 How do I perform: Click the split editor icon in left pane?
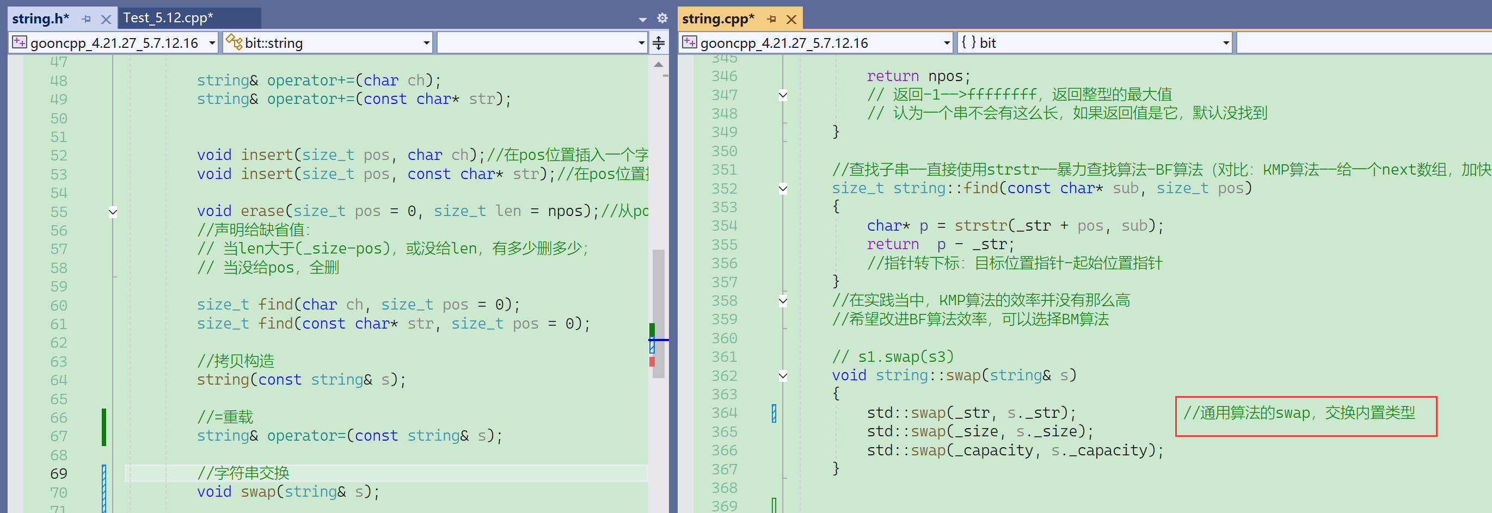[659, 43]
